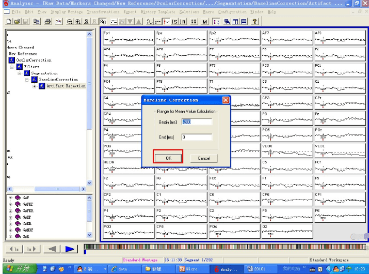The image size is (369, 274).
Task: Close the Baseline Correction dialog
Action: 226,100
